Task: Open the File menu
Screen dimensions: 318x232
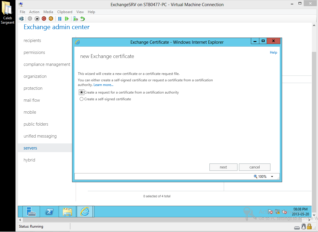Action: 22,12
